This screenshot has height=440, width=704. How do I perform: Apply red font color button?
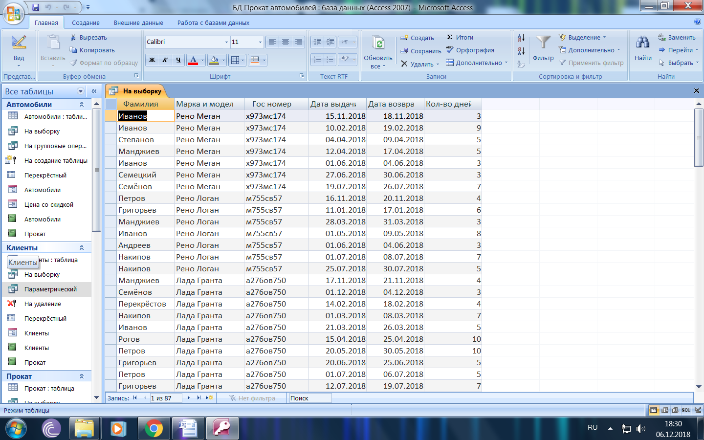tap(193, 60)
